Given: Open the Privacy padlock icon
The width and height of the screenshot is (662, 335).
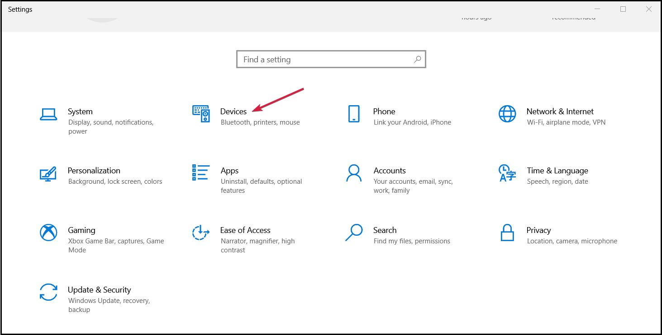Looking at the screenshot, I should click(507, 233).
